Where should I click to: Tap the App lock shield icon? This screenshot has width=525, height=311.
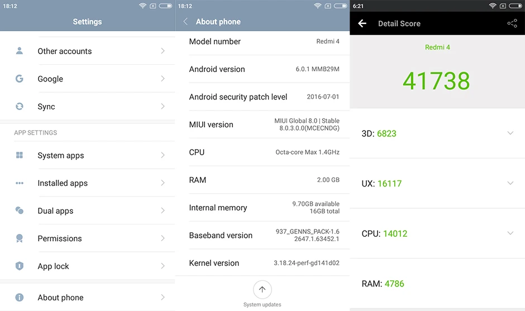point(20,266)
